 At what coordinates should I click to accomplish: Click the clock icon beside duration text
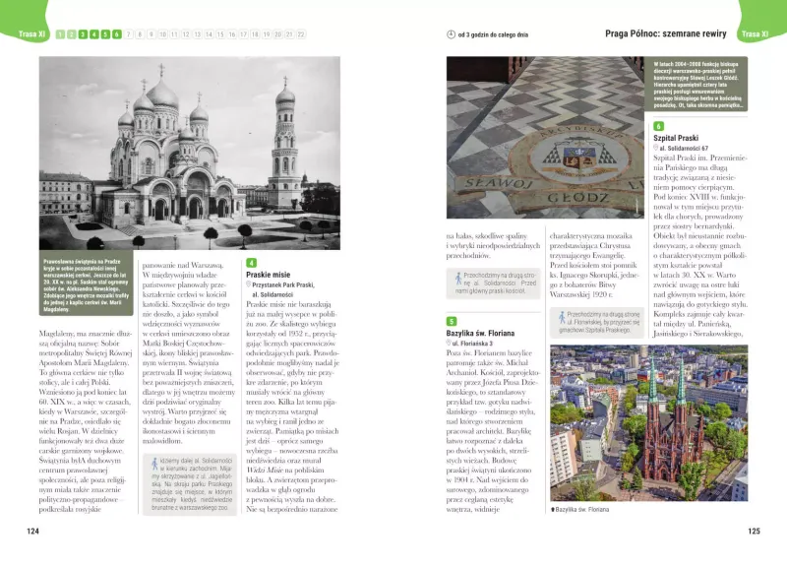[x=451, y=34]
